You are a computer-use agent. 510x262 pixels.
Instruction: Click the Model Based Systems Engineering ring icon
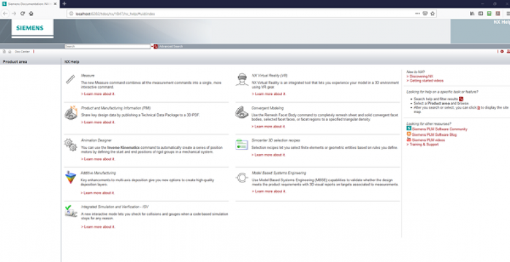pyautogui.click(x=241, y=177)
